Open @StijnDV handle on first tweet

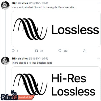34,3
